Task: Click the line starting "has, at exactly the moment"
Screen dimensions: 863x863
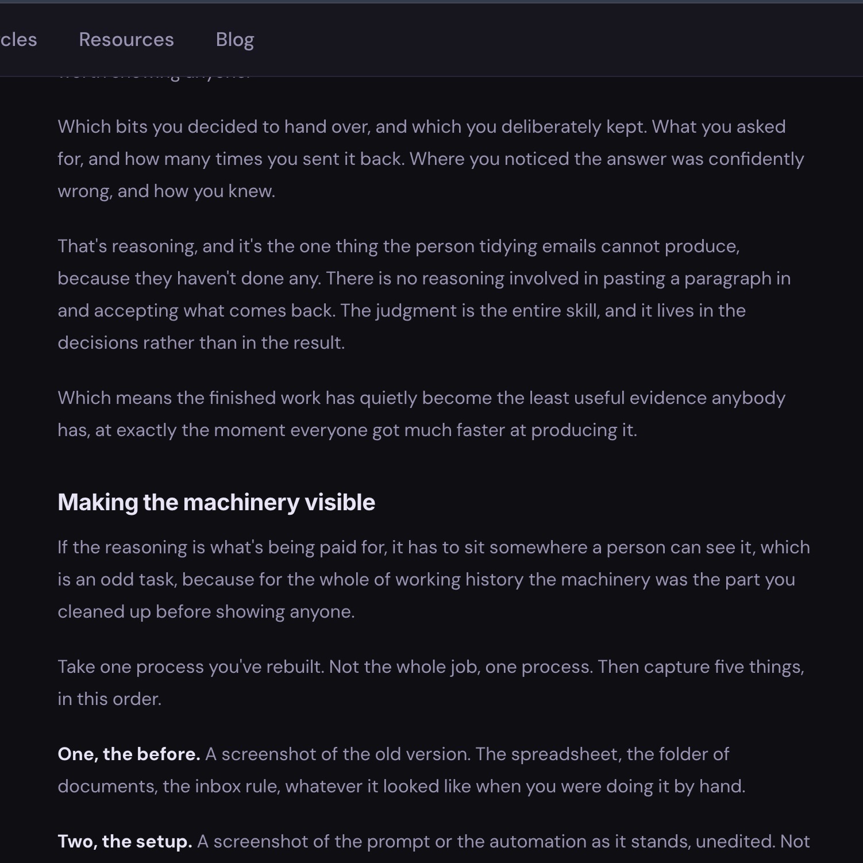Action: [x=348, y=430]
